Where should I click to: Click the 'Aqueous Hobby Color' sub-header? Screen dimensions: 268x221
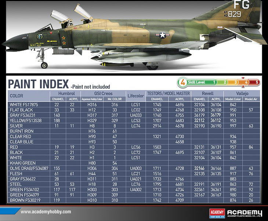coord(92,99)
